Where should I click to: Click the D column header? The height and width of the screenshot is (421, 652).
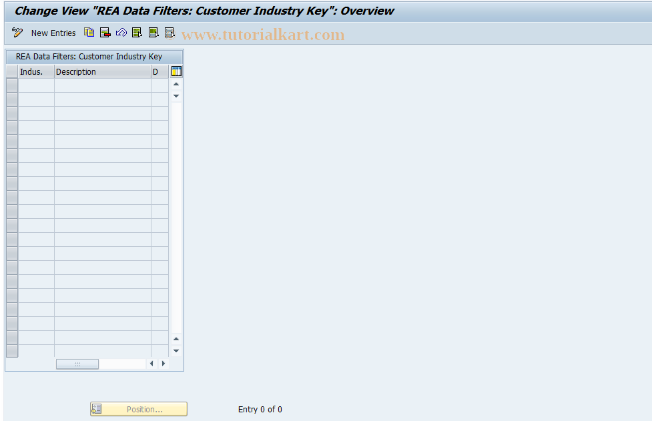click(159, 71)
